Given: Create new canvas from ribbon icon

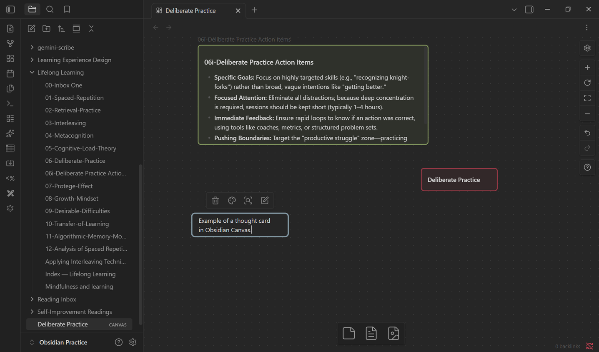Looking at the screenshot, I should (x=10, y=58).
